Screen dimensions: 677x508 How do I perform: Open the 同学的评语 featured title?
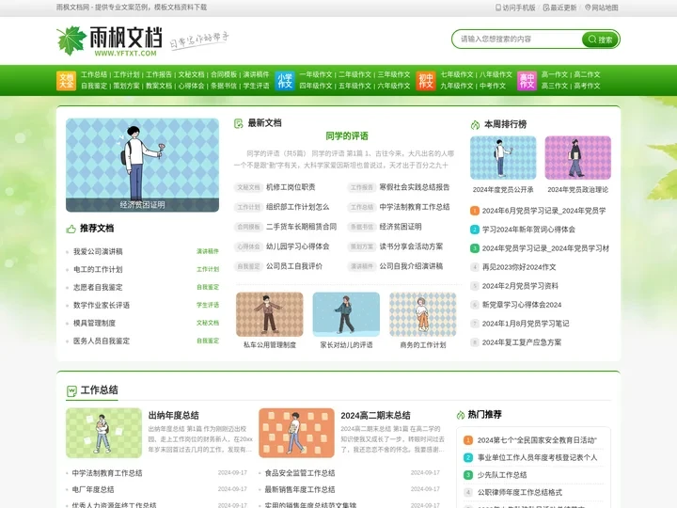[347, 136]
